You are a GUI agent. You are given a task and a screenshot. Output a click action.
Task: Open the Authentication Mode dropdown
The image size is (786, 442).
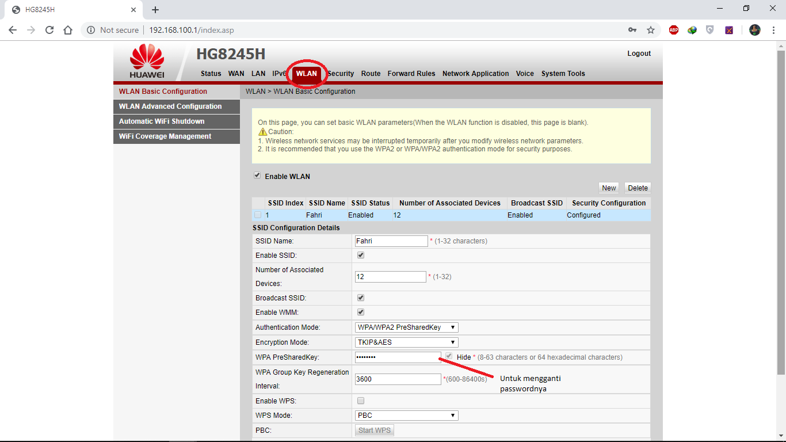pos(407,327)
